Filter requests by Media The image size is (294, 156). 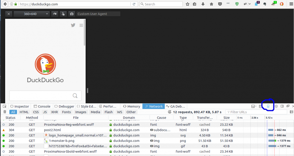tap(95, 112)
